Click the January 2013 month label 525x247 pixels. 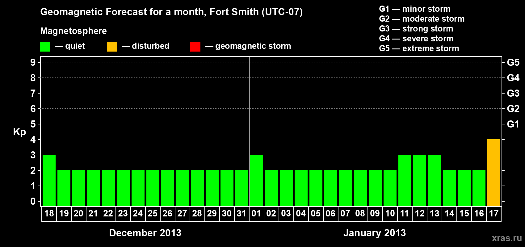375,233
